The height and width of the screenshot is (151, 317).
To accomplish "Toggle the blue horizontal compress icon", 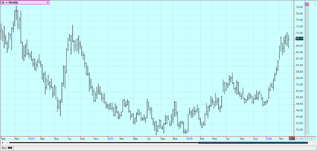I will (x=306, y=138).
